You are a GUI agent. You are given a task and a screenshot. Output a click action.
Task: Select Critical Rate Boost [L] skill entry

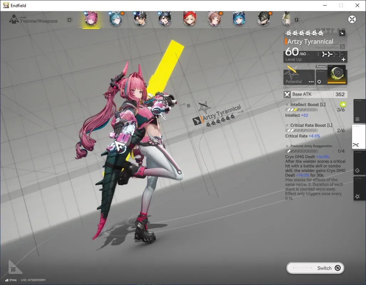coord(315,130)
